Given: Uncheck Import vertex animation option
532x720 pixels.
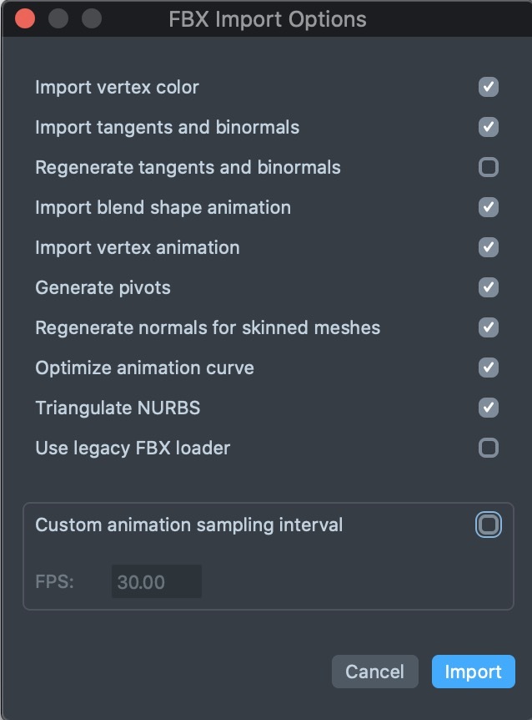Looking at the screenshot, I should pyautogui.click(x=489, y=247).
